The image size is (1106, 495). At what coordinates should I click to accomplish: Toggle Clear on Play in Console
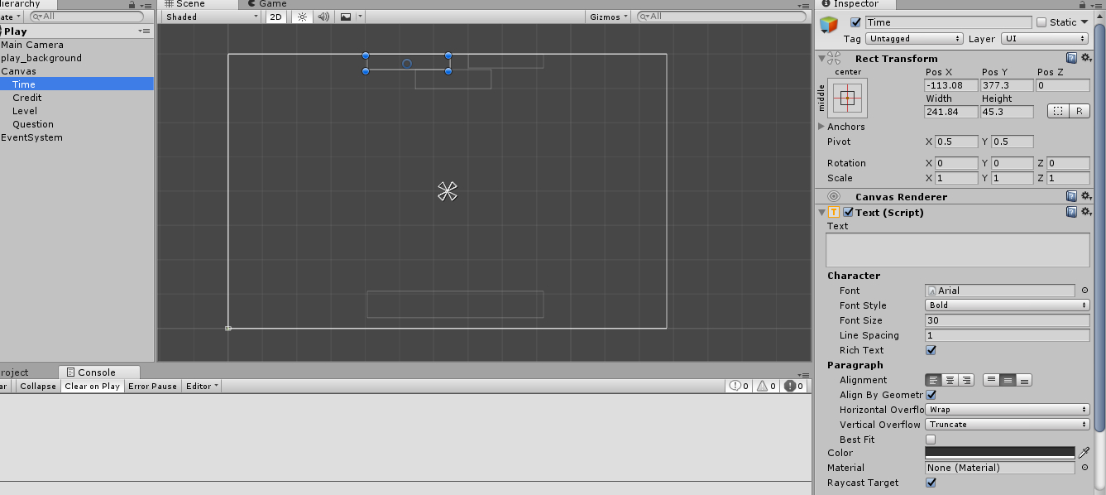[x=93, y=387]
